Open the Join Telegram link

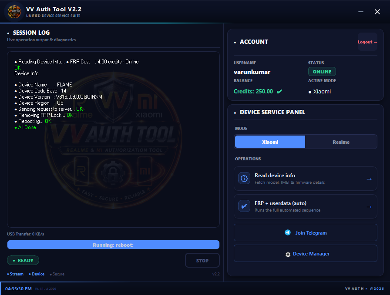pyautogui.click(x=306, y=233)
